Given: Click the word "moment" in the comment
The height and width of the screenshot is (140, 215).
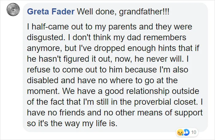Looking at the screenshot, I should [42, 91].
